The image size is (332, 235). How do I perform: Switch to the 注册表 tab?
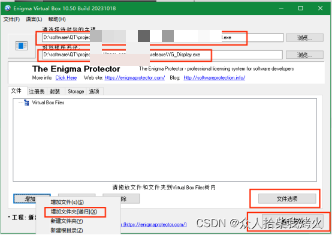[37, 92]
